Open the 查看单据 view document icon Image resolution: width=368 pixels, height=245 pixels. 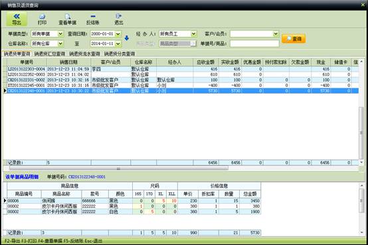(67, 19)
